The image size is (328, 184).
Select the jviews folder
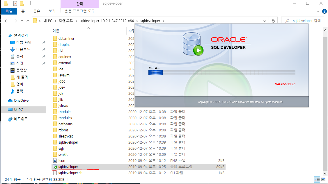pyautogui.click(x=63, y=106)
